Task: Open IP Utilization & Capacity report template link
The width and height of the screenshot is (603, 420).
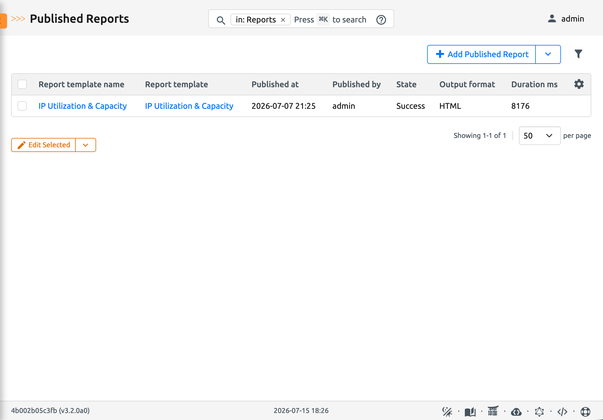Action: click(189, 106)
